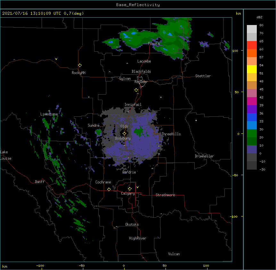Click the yellow diamond marker below Cochrane

click(109, 190)
